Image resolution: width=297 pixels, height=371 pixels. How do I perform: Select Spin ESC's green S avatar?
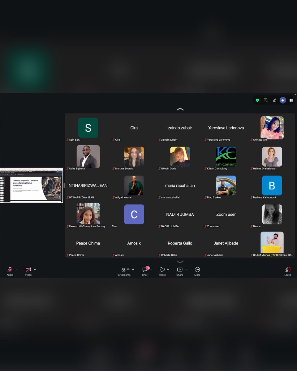tap(88, 128)
